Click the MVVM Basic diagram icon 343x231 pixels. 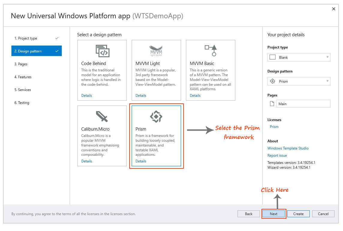tap(210, 50)
